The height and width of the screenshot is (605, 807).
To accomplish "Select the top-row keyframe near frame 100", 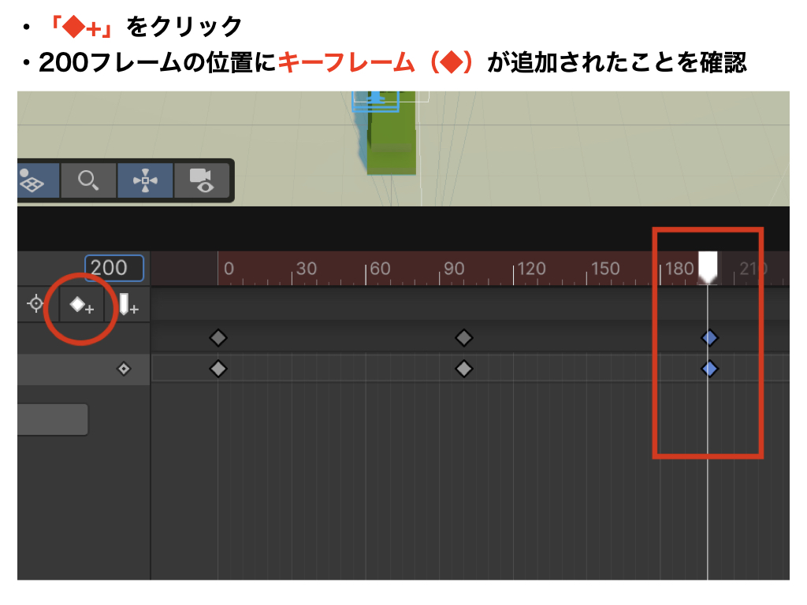I will click(464, 338).
